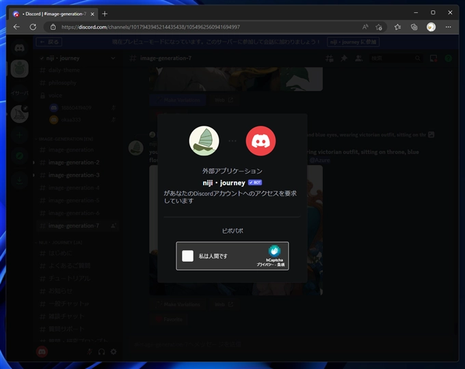Image resolution: width=465 pixels, height=369 pixels.
Task: Open the browser profile avatar
Action: 431,27
